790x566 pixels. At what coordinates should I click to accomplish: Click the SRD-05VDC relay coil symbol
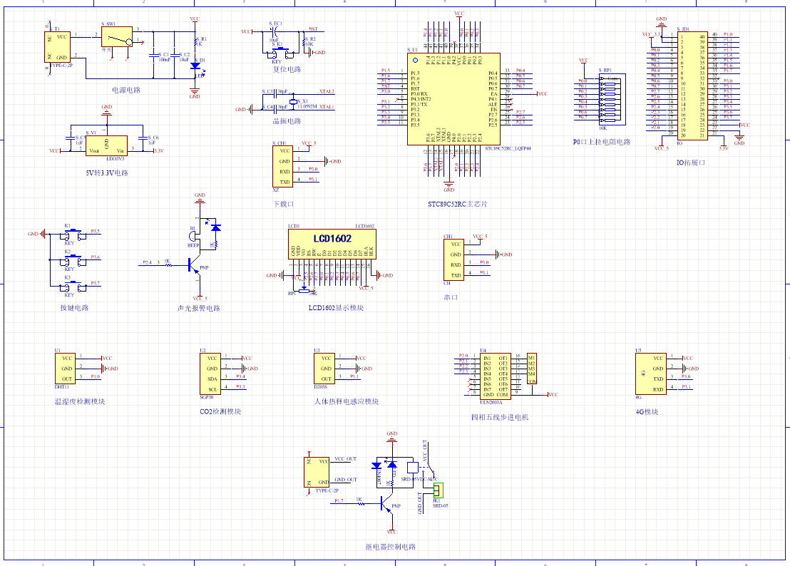(413, 468)
